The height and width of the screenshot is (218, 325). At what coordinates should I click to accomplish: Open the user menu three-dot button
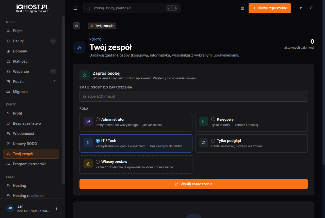57,208
